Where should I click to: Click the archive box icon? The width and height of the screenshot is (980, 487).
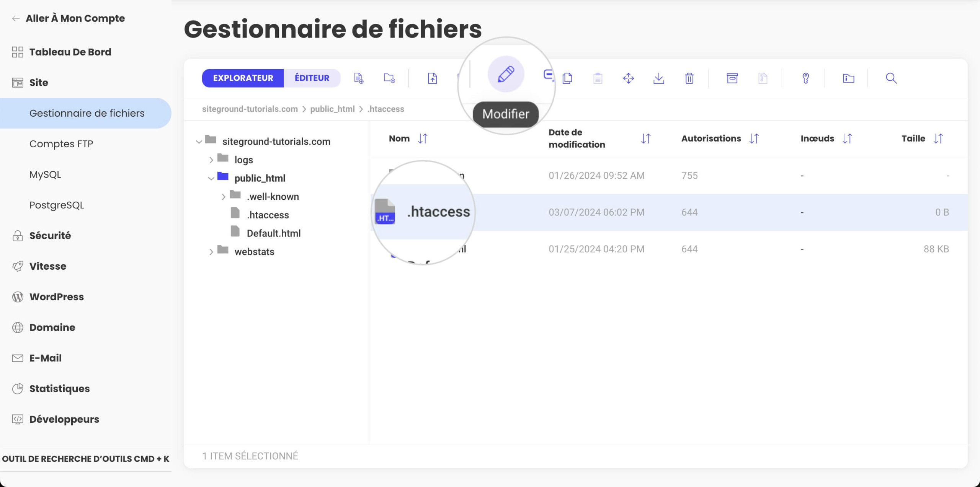[x=732, y=78]
